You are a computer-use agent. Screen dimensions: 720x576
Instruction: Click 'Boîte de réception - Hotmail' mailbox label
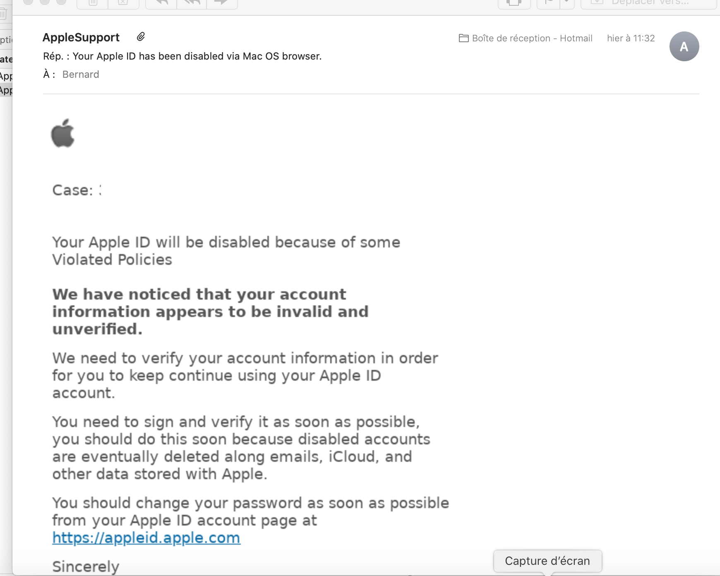532,38
